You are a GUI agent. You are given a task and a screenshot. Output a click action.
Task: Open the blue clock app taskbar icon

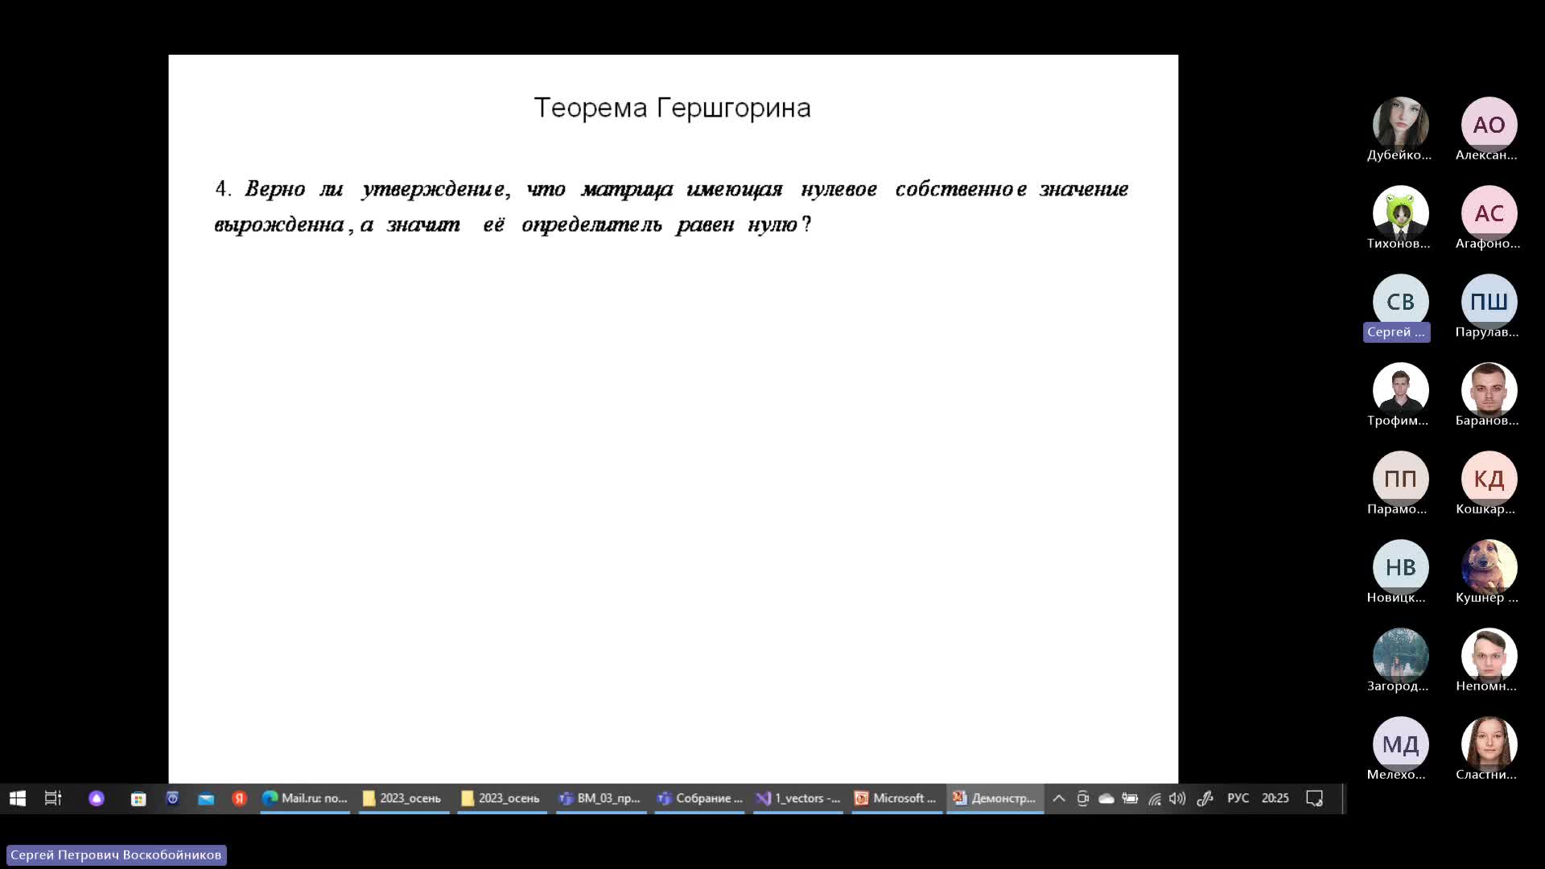tap(172, 798)
